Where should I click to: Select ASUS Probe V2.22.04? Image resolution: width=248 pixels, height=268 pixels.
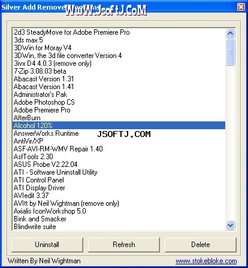click(119, 165)
